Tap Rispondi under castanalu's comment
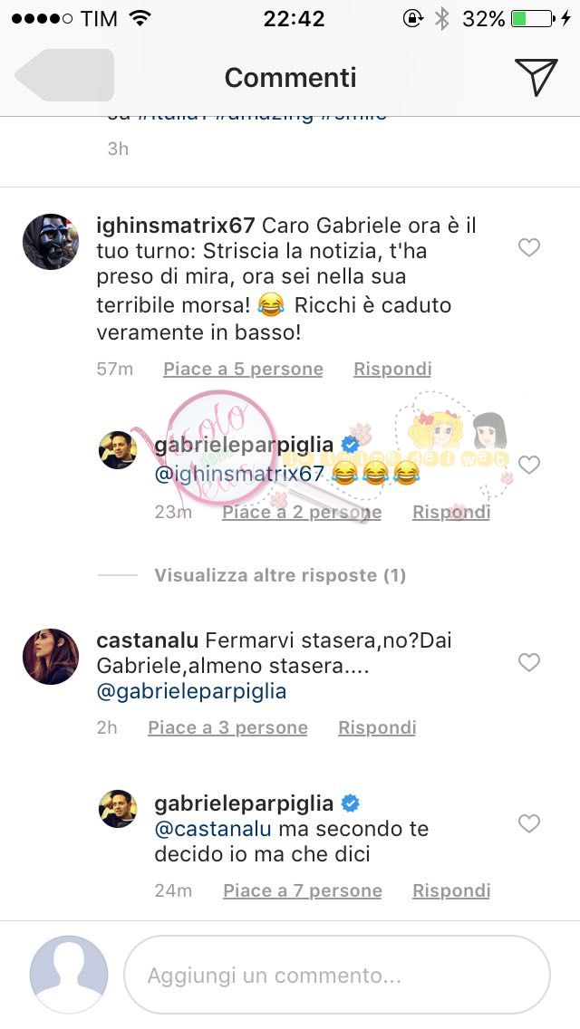Image resolution: width=580 pixels, height=1029 pixels. tap(377, 727)
